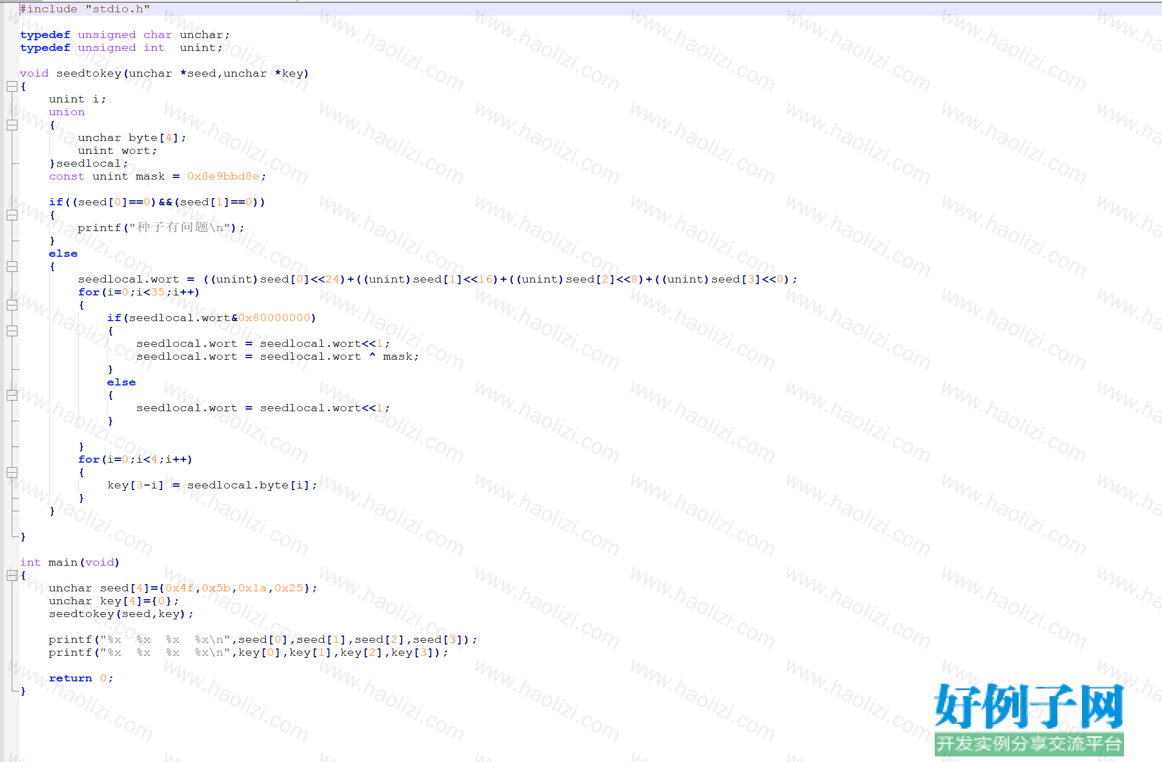This screenshot has height=762, width=1162.
Task: Collapse the for i<4 loop fold marker
Action: (x=12, y=472)
